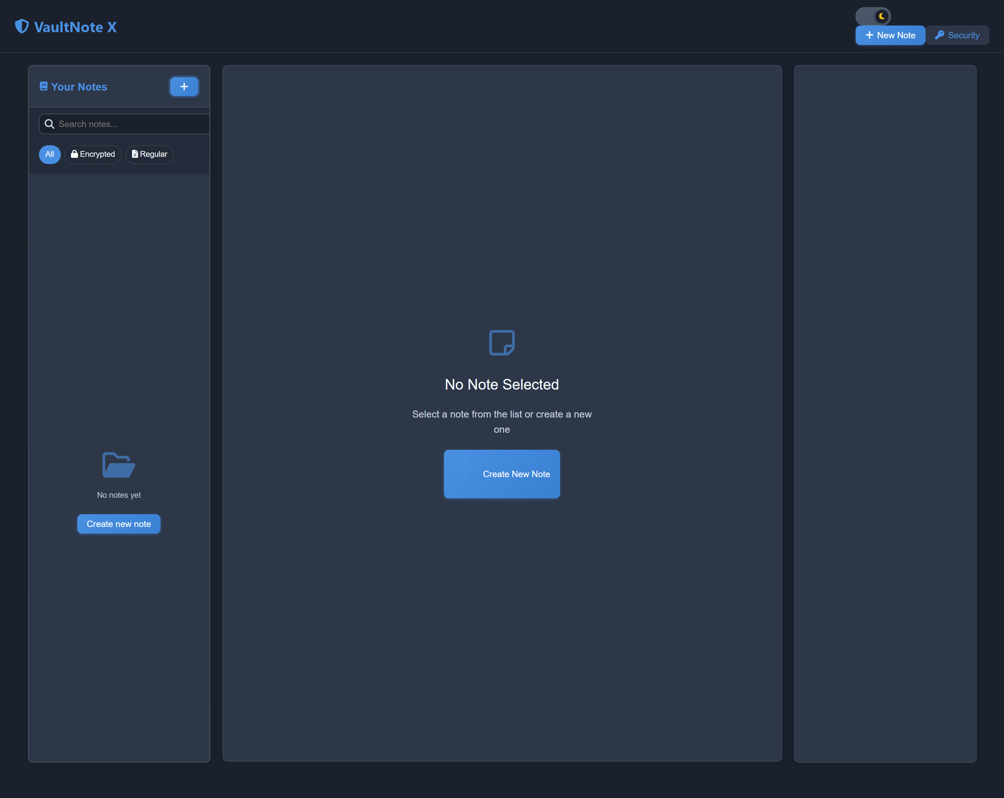Click the document icon on Regular filter

point(135,154)
